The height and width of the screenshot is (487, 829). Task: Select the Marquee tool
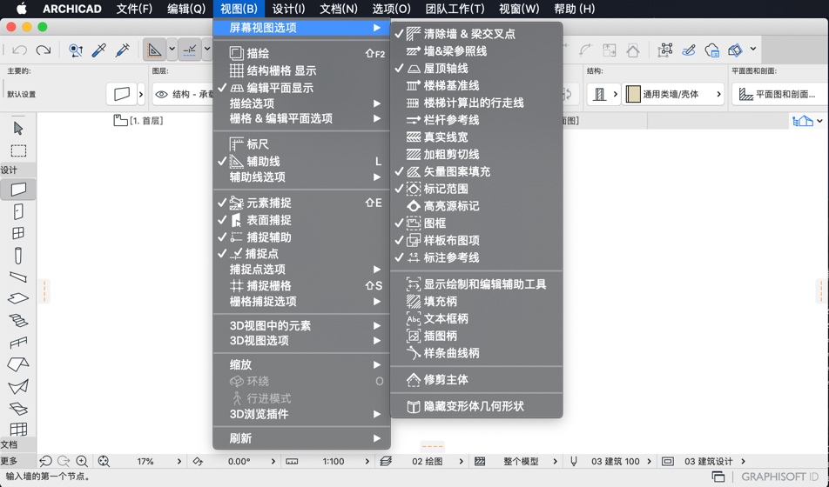18,151
